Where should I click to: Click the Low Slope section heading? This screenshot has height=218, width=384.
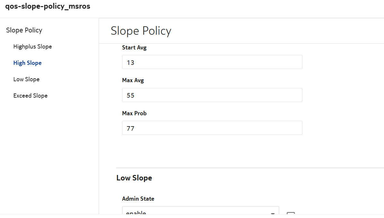[134, 178]
